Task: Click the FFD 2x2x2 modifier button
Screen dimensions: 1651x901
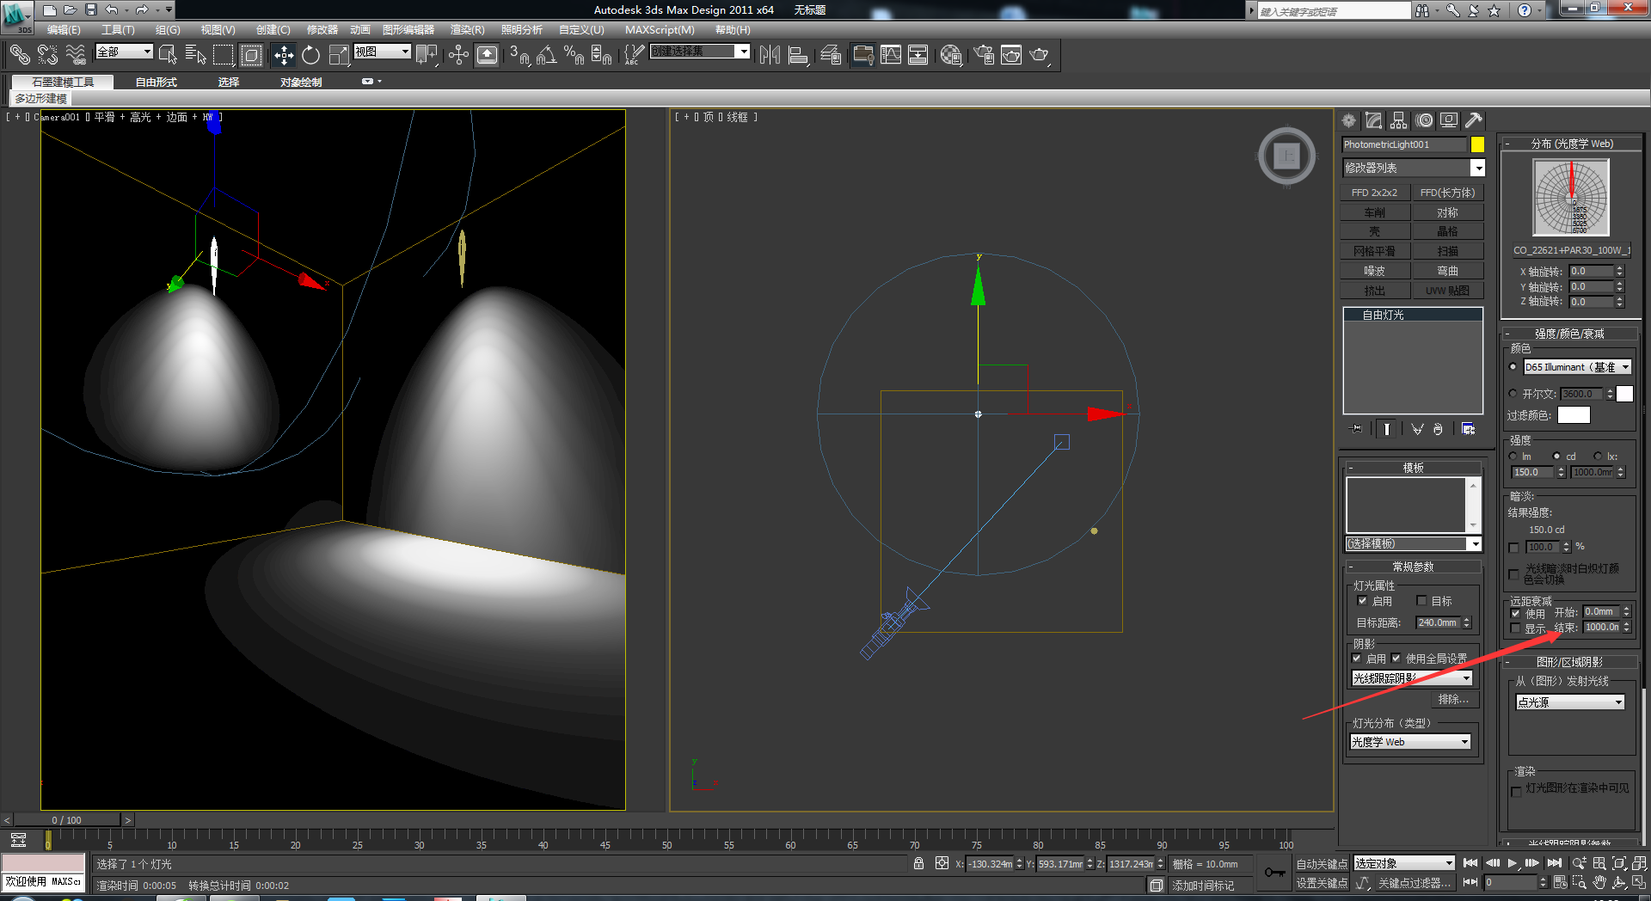Action: pos(1374,193)
